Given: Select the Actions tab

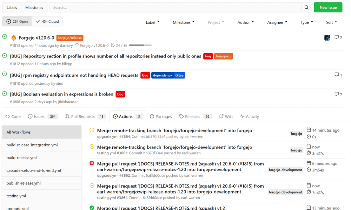Looking at the screenshot, I should coord(128,117).
